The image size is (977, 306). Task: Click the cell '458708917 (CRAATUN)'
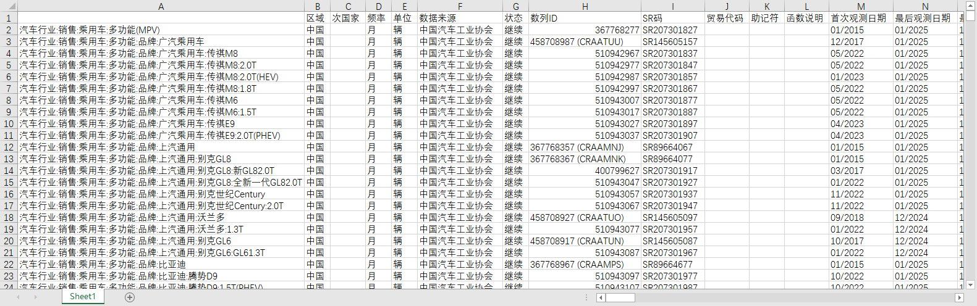585,241
